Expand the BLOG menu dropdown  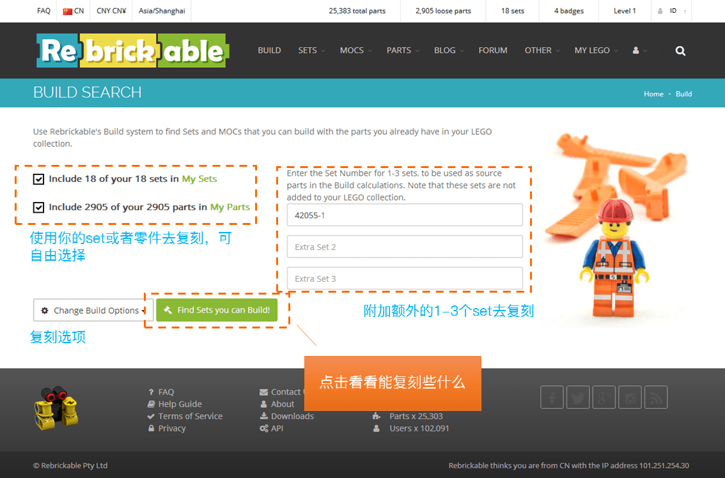point(449,50)
